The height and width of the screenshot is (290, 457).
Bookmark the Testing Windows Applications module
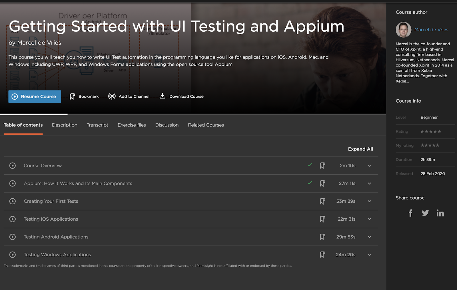click(322, 255)
